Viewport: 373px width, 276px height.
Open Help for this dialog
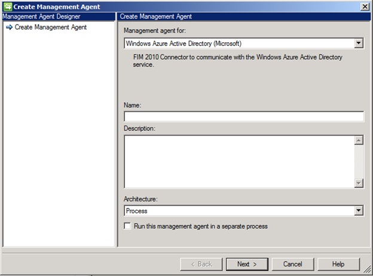[x=338, y=264]
